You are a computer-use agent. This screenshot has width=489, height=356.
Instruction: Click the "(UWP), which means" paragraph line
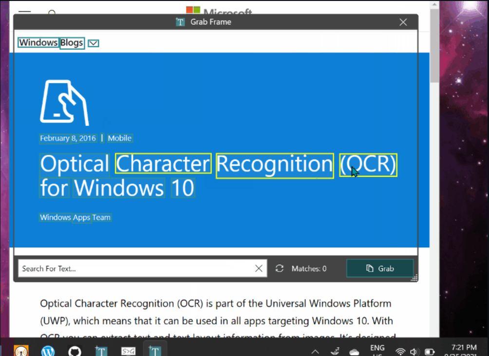coord(216,321)
